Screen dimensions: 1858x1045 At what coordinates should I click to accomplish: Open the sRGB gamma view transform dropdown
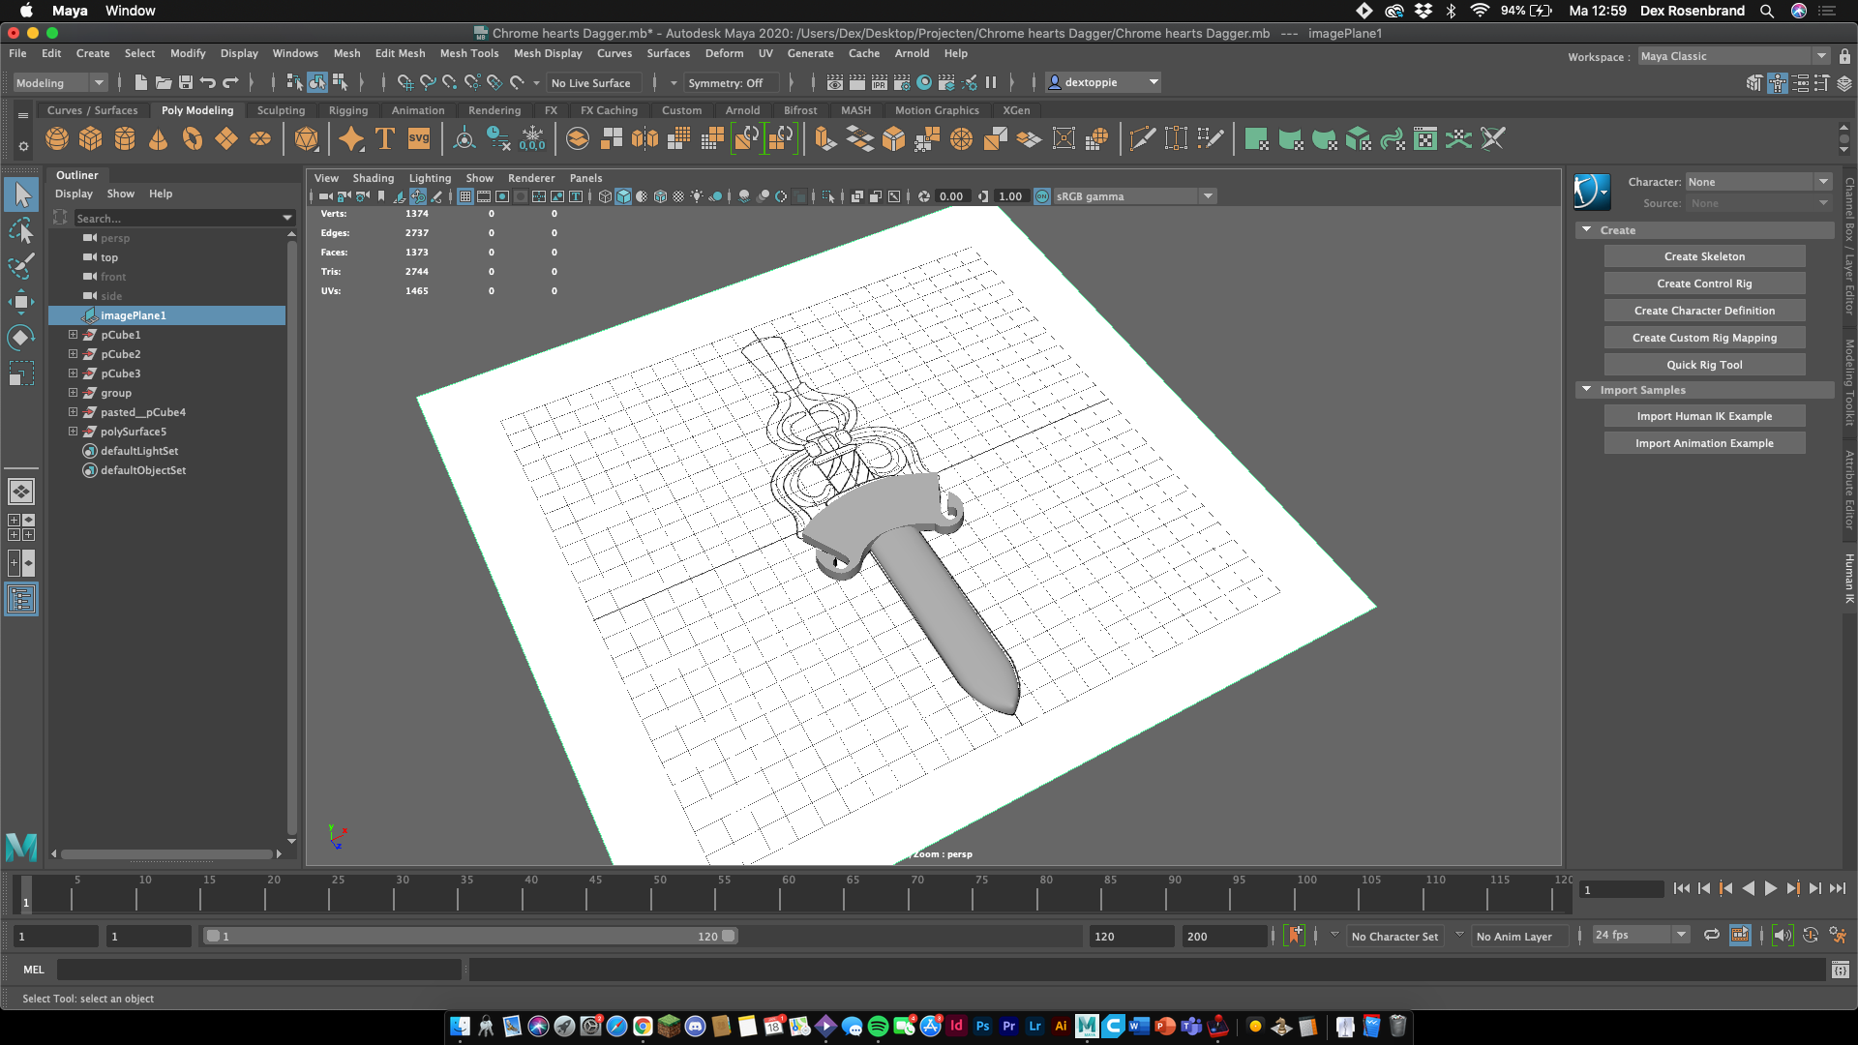tap(1208, 196)
